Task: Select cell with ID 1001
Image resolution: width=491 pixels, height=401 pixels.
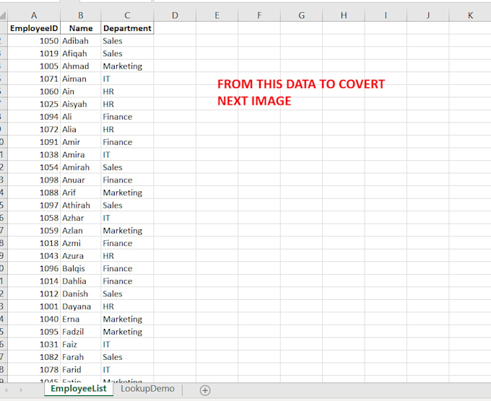Action: (34, 307)
